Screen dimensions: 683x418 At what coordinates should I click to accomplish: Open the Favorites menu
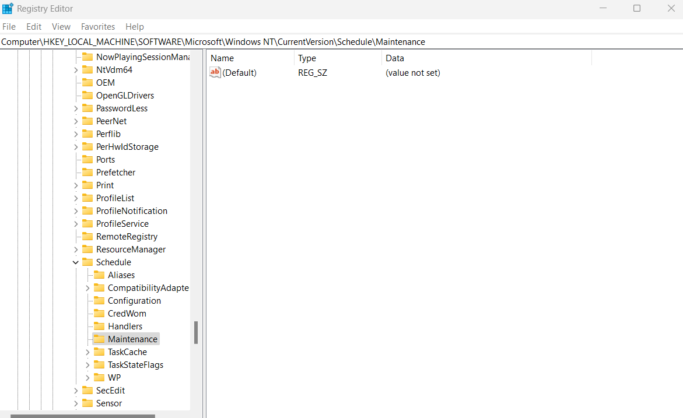click(98, 27)
